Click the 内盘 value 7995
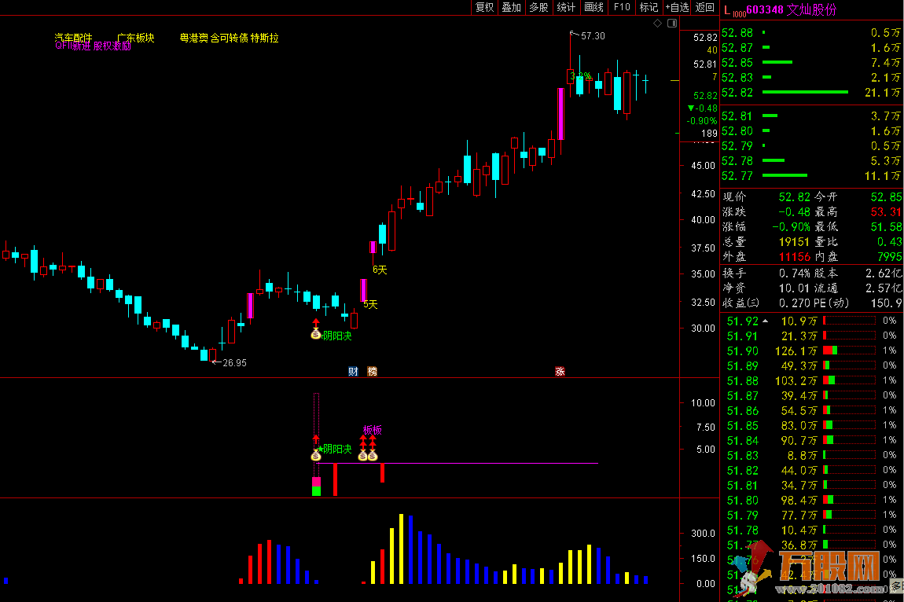This screenshot has width=904, height=602. [x=890, y=257]
